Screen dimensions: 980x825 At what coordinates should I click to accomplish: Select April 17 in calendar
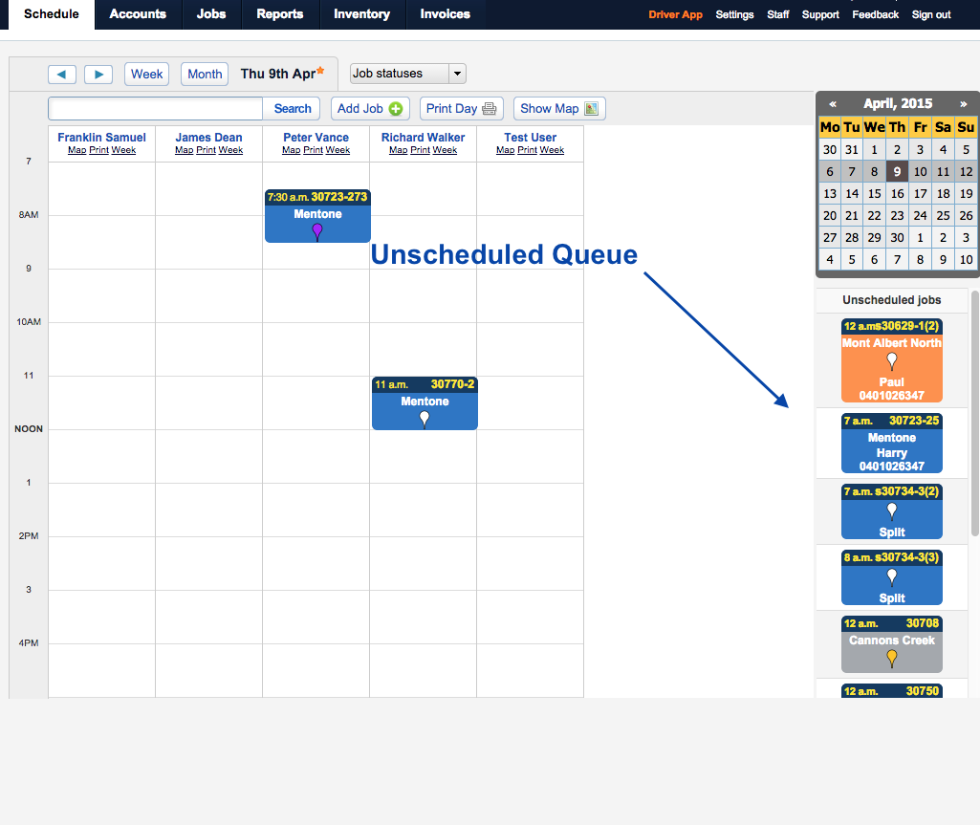(x=920, y=194)
